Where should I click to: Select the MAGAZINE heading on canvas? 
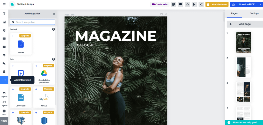pos(116,36)
